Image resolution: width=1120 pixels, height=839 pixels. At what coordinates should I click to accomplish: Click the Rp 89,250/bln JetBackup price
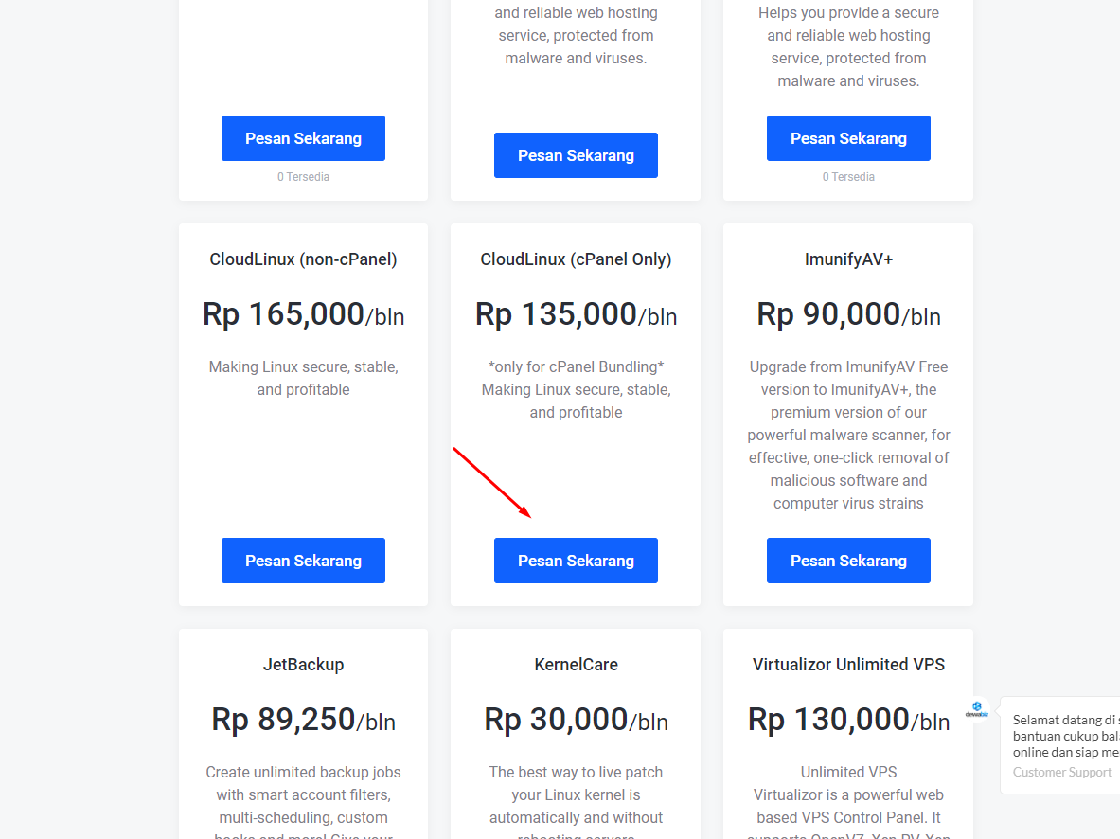[x=303, y=720]
